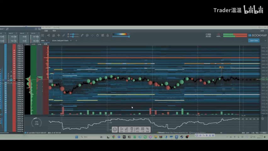Expand the chevron at chart's lower right
This screenshot has width=268, height=151.
pos(263,115)
